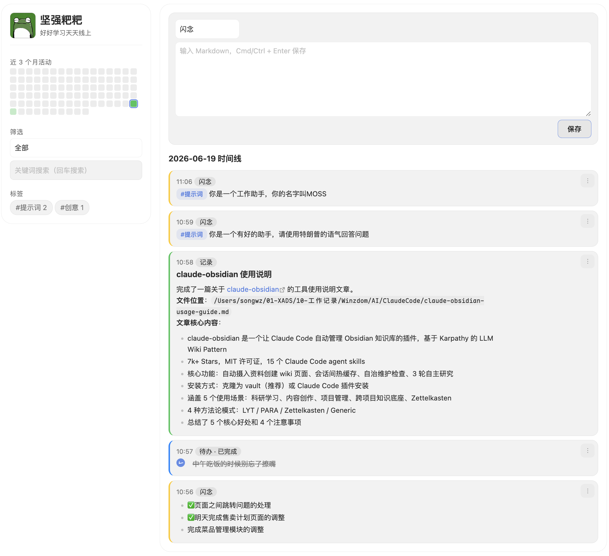609x556 pixels.
Task: Click the bullet about 7k+ Stars, MIT 许可证
Action: pos(276,361)
